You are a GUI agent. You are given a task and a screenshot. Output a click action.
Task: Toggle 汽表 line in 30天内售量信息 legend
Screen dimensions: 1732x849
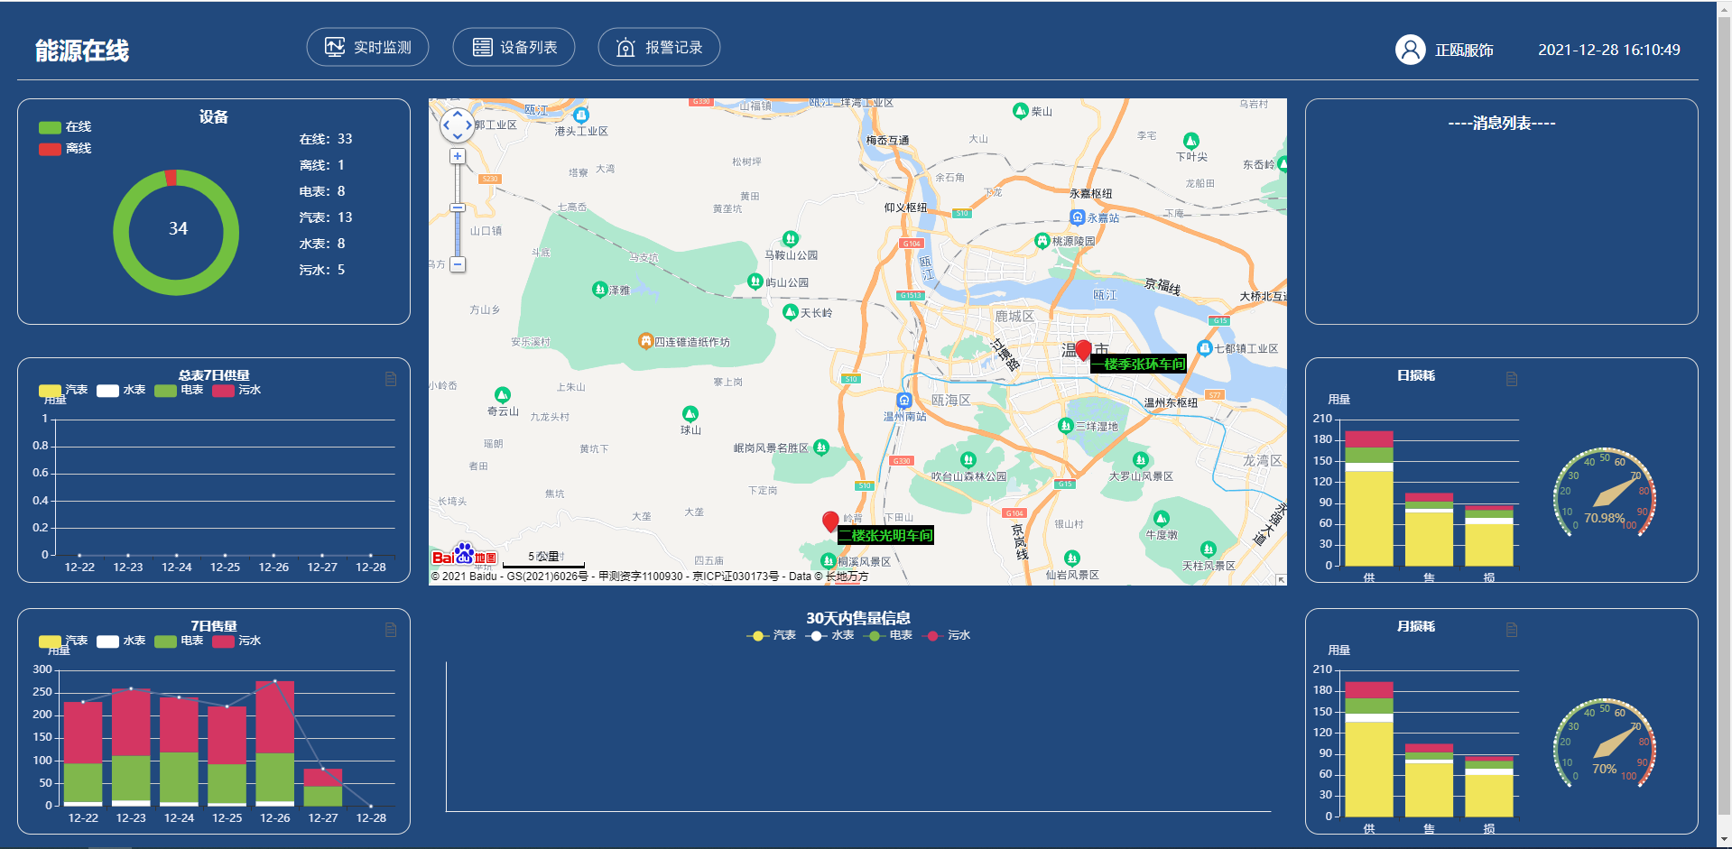click(x=772, y=636)
